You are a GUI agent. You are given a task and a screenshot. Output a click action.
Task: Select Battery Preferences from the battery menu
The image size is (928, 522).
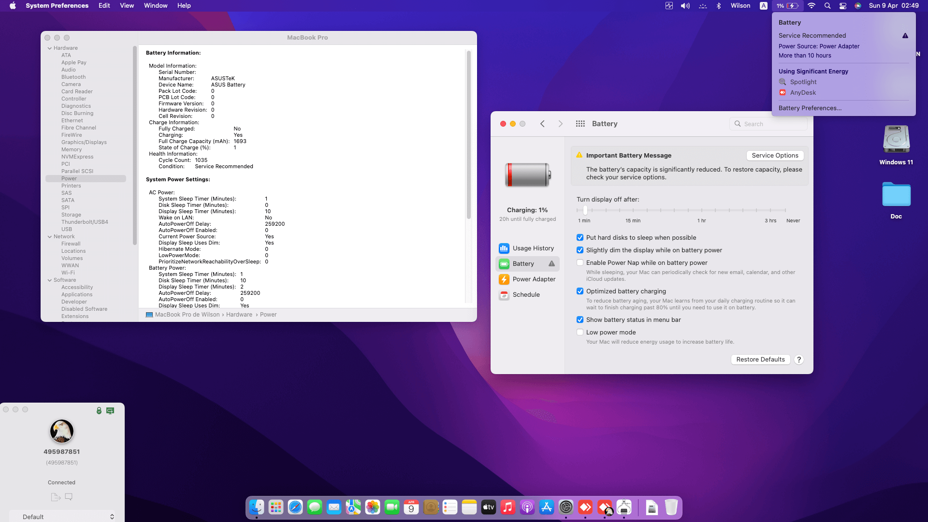coord(810,108)
